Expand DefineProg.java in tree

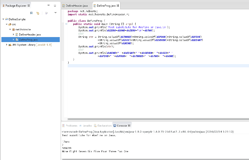pos(14,40)
